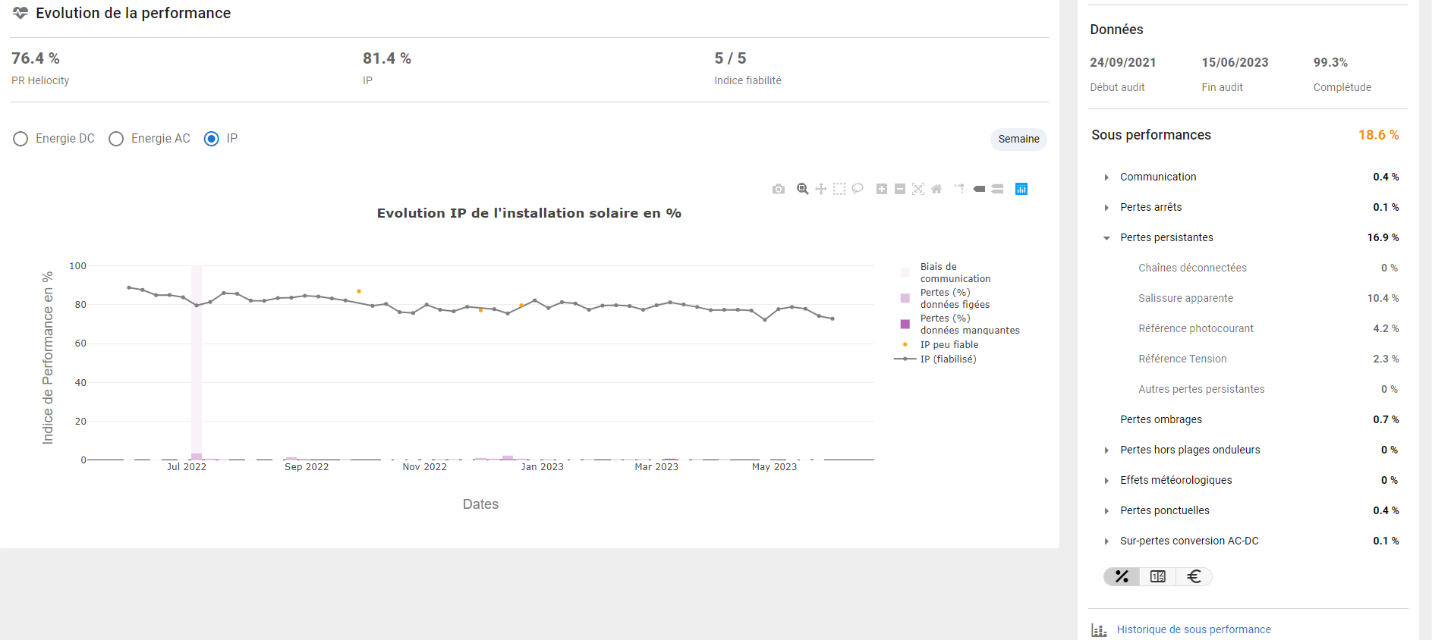Toggle Pertes données manquantes legend swatch
Screen dimensions: 1432x640
coord(905,325)
